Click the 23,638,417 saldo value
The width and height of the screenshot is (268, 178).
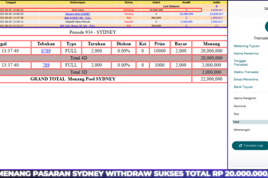217,14
